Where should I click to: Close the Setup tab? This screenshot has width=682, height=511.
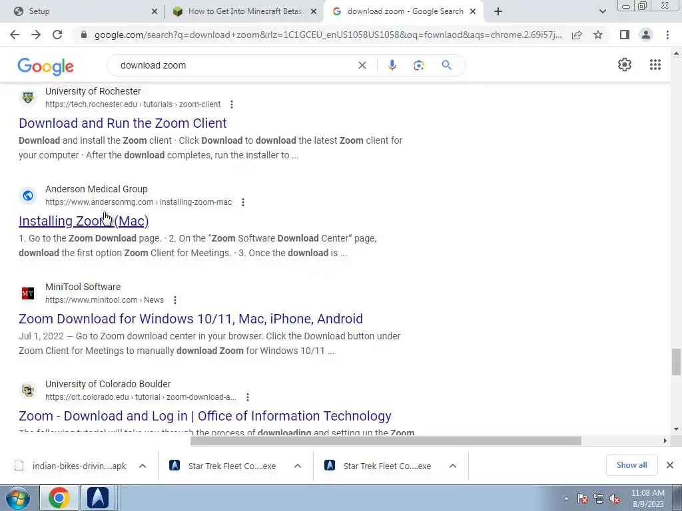[155, 12]
